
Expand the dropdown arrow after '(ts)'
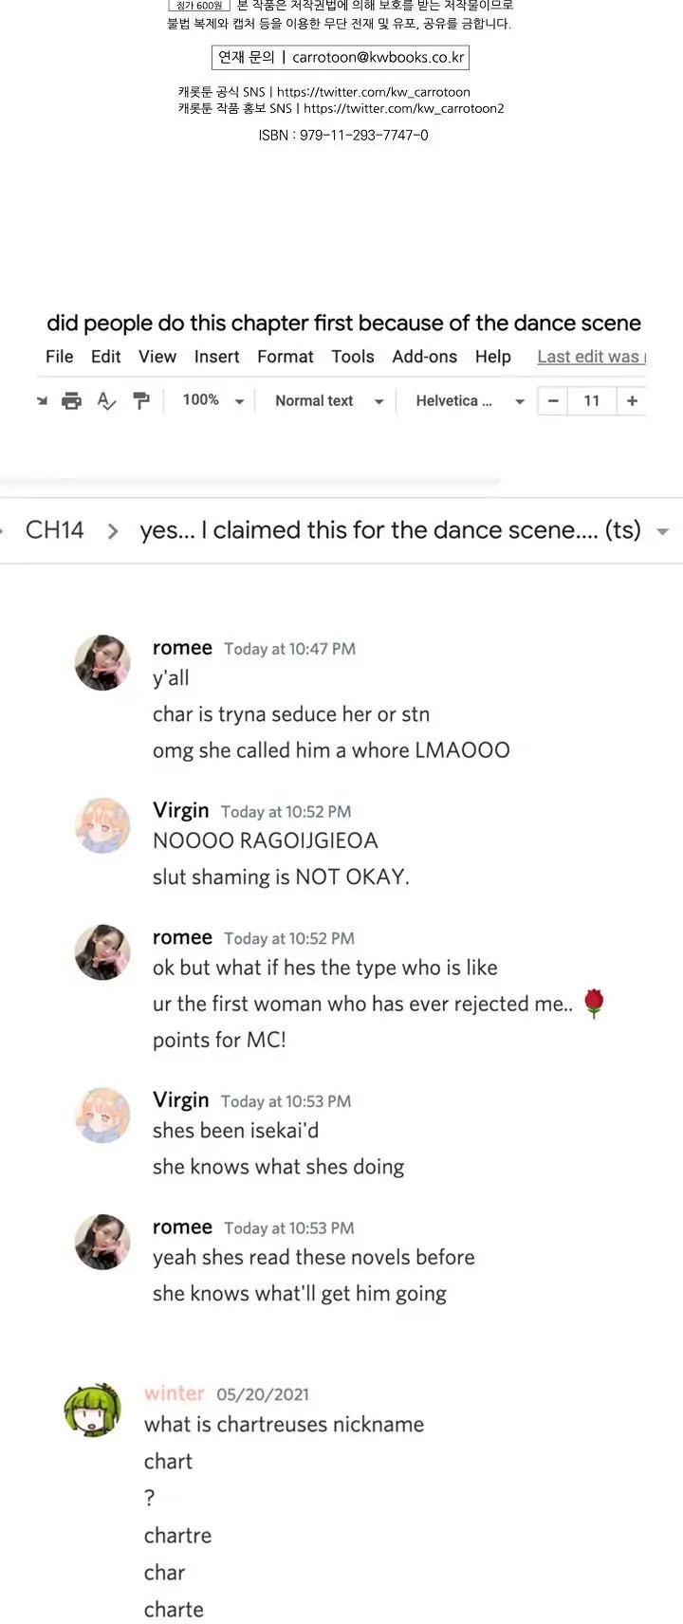(x=663, y=531)
